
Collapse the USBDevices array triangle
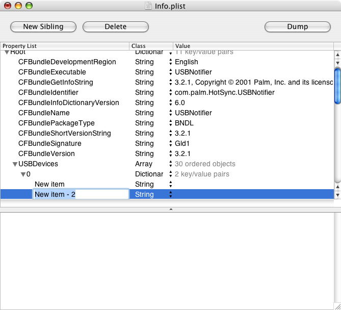pos(15,164)
